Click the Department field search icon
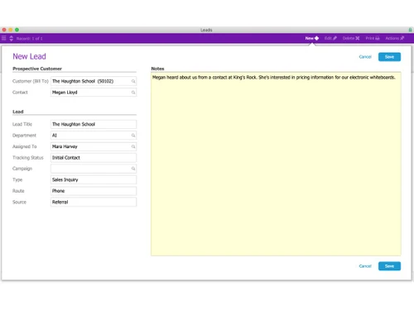This screenshot has width=414, height=310. (133, 136)
